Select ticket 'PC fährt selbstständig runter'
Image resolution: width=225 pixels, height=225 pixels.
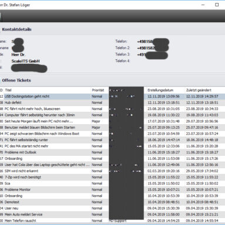pos(112,140)
